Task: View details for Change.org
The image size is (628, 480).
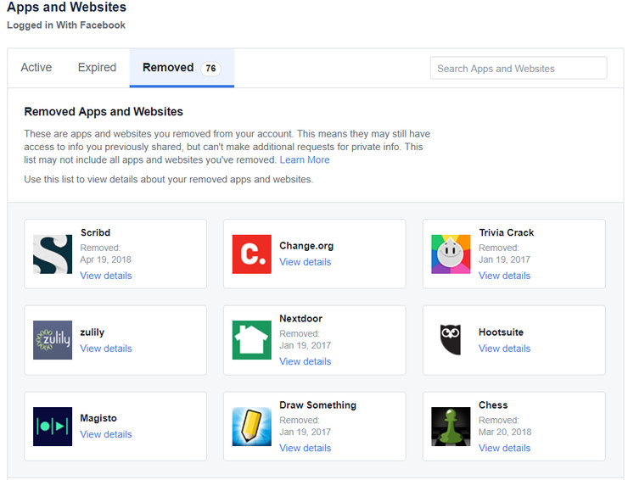Action: pos(306,262)
